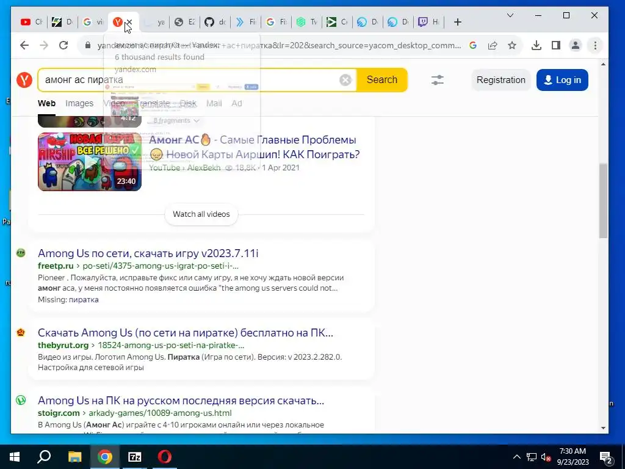Switch to the YouTube tab
Image resolution: width=625 pixels, height=469 pixels.
click(x=31, y=22)
